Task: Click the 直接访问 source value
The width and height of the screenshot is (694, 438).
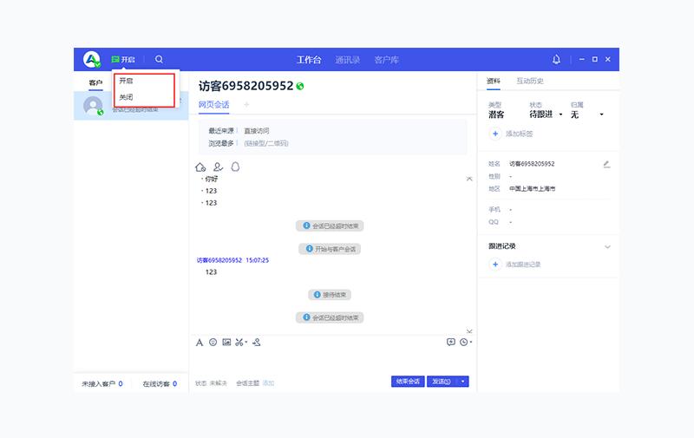Action: tap(257, 131)
